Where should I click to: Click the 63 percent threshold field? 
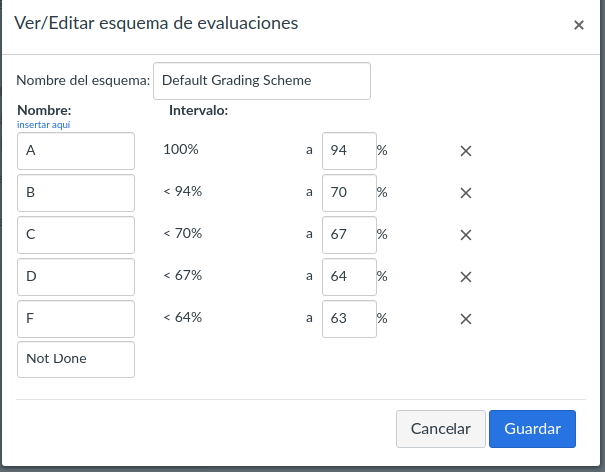pyautogui.click(x=349, y=319)
